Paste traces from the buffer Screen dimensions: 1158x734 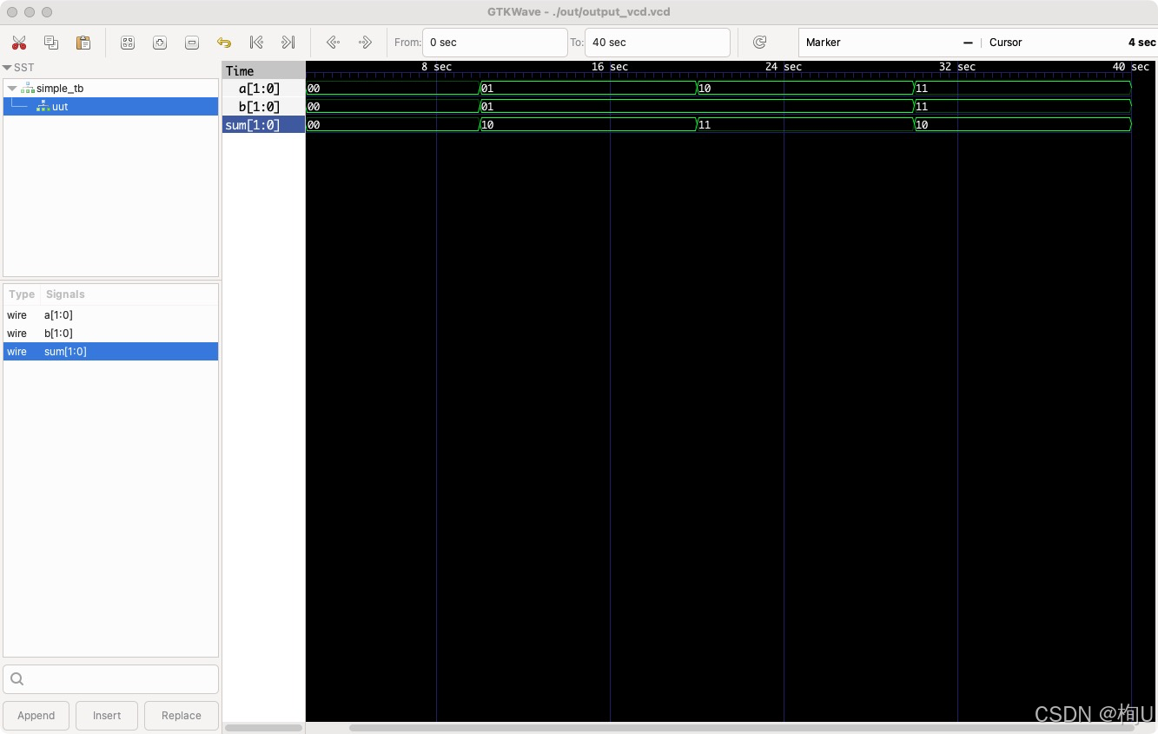83,42
